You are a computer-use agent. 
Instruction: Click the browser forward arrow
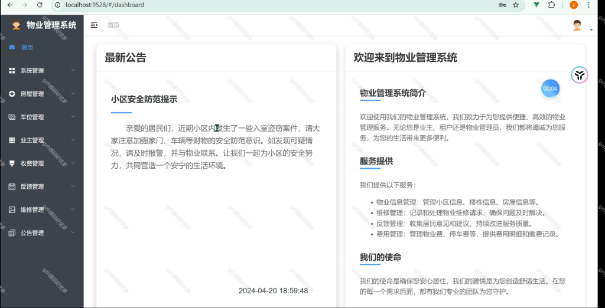click(25, 5)
